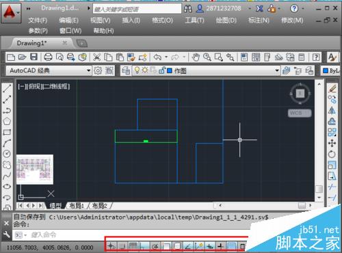Select the Ellipse draw tool
This screenshot has width=342, height=253.
click(7, 187)
